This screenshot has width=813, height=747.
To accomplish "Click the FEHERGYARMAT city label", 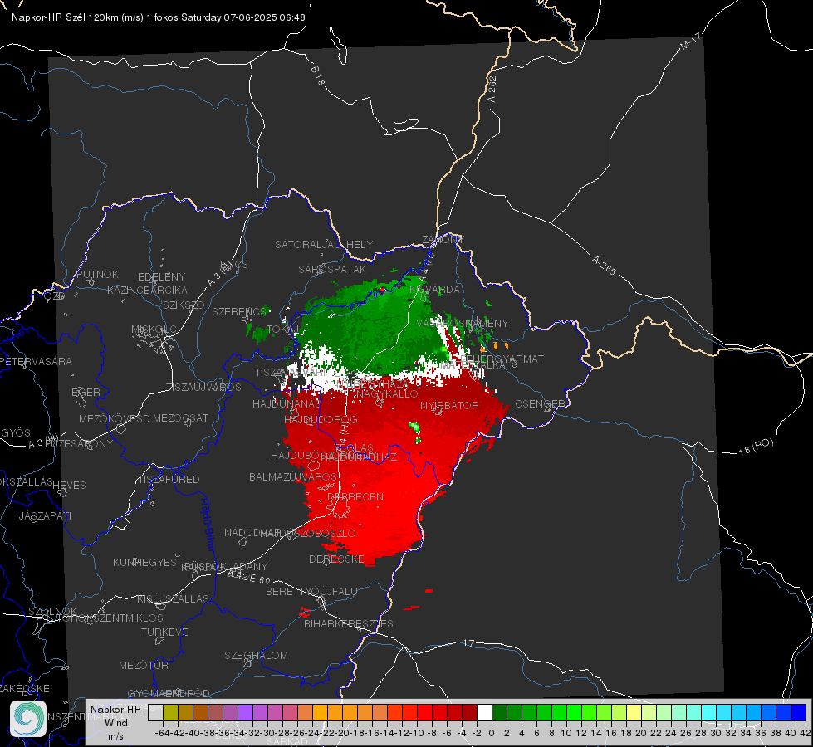I will (502, 359).
